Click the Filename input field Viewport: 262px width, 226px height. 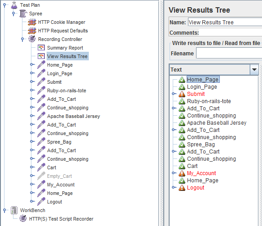[229, 53]
